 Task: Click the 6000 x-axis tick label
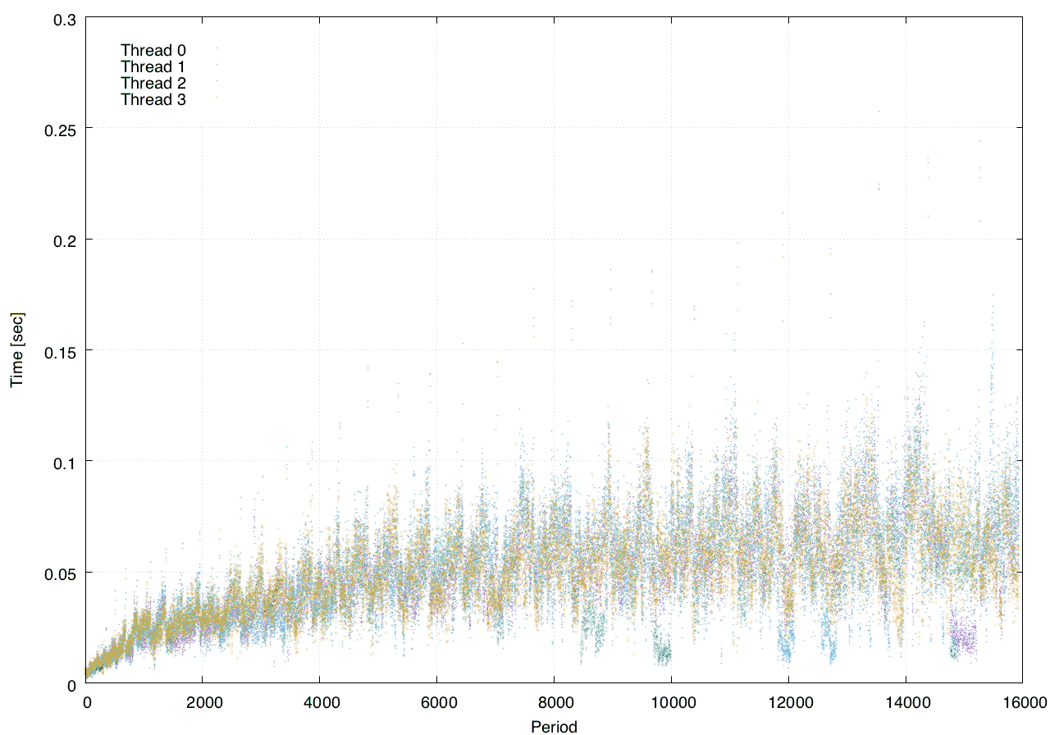pos(436,701)
